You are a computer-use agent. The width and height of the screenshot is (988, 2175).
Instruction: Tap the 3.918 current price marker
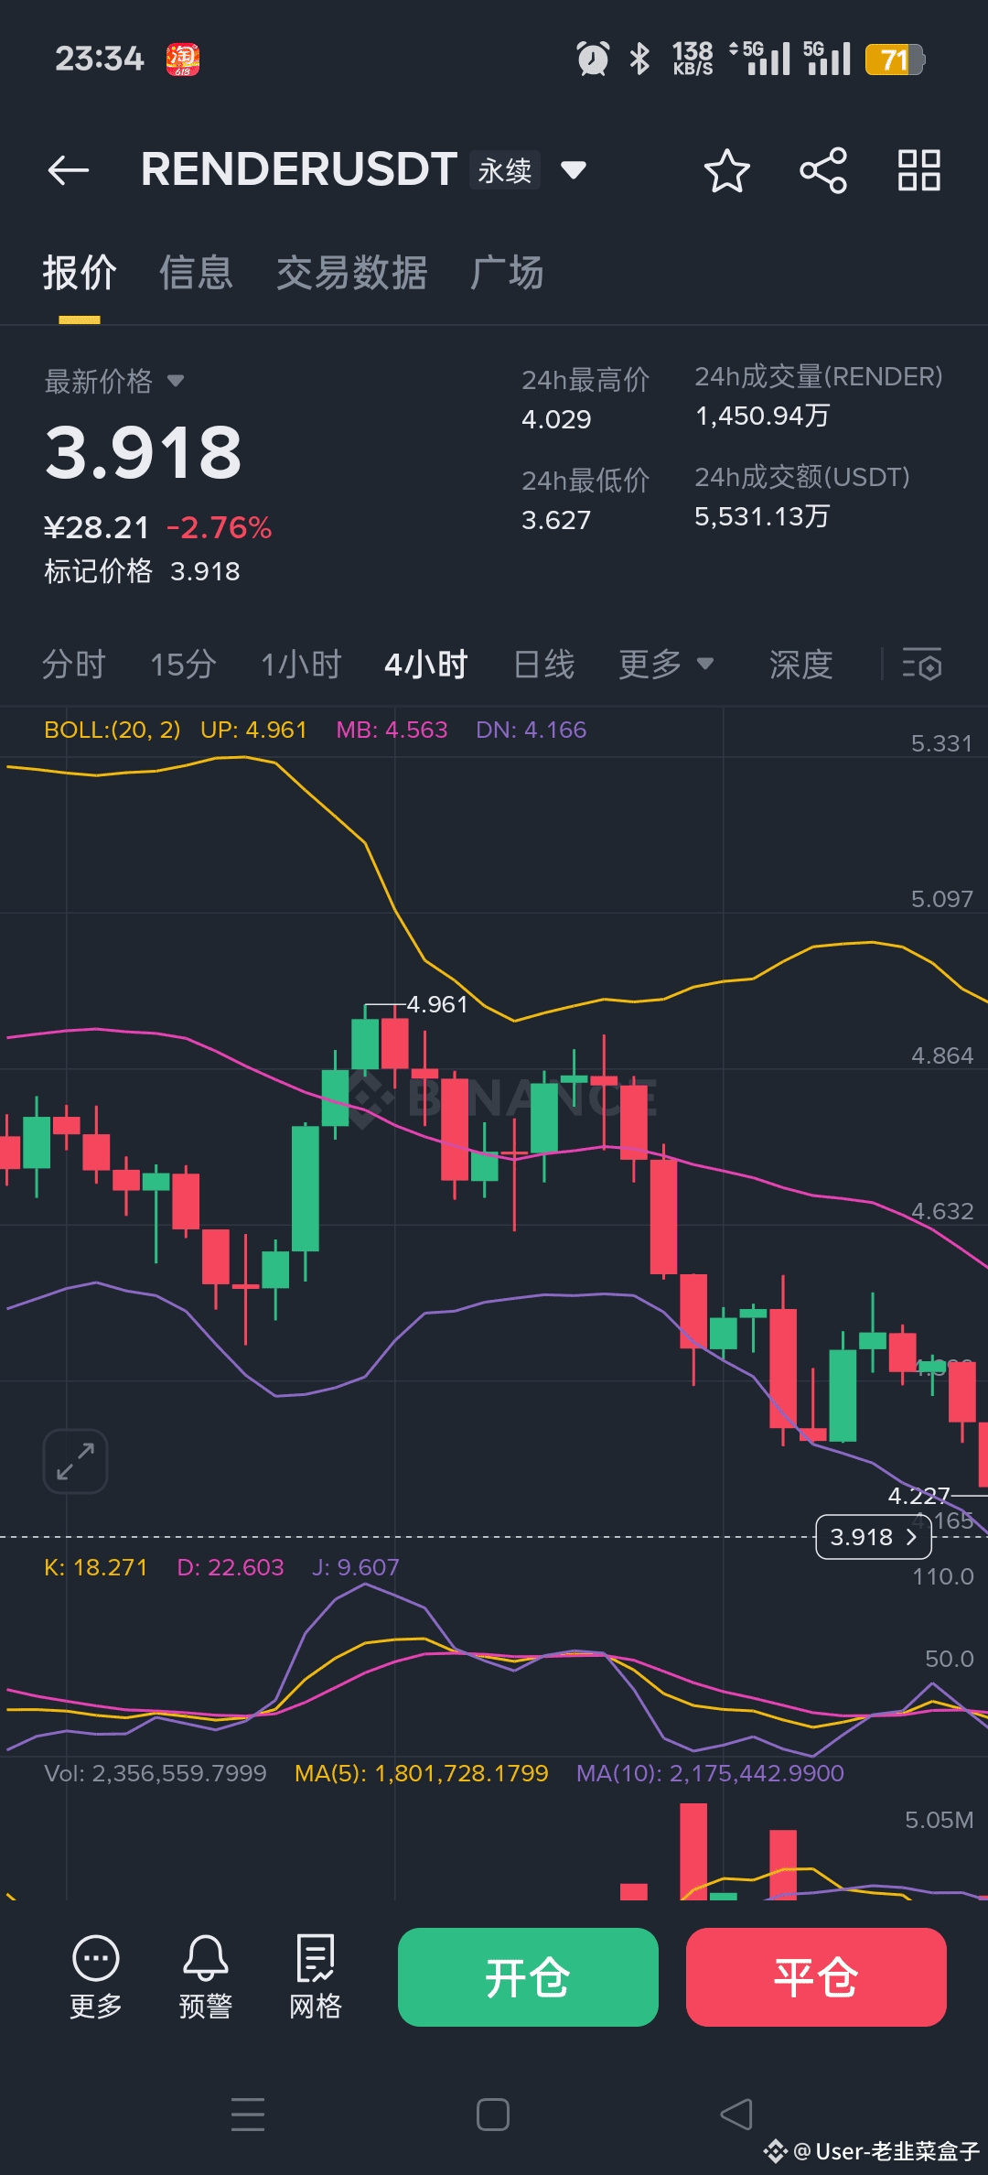point(874,1537)
